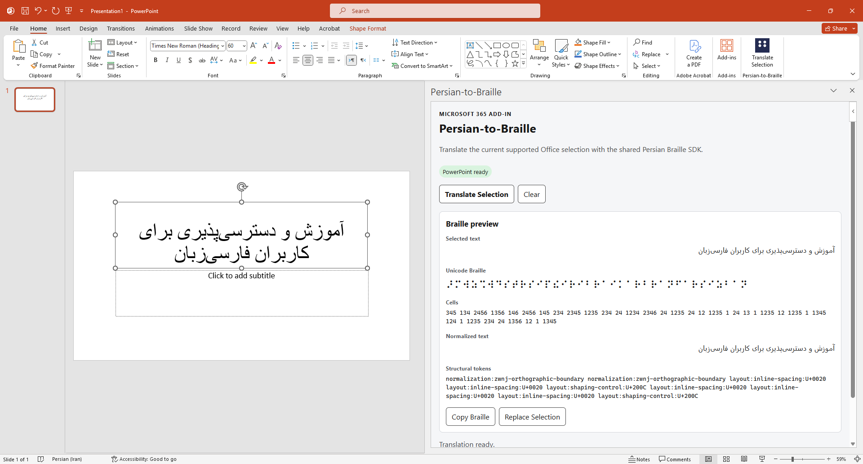The width and height of the screenshot is (863, 464).
Task: Switch to the Design tab
Action: click(x=89, y=28)
